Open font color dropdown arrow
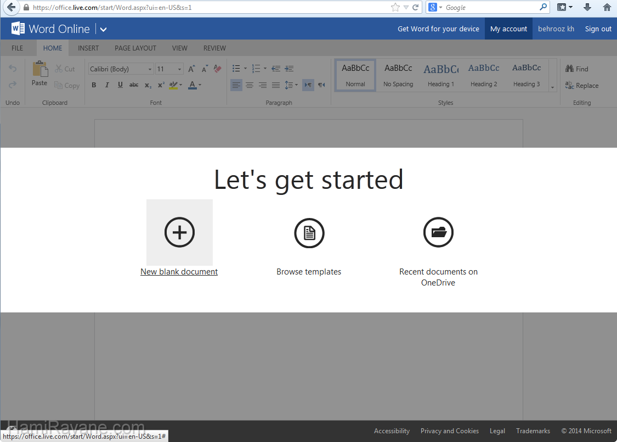Screen dimensions: 617x442 [x=200, y=85]
